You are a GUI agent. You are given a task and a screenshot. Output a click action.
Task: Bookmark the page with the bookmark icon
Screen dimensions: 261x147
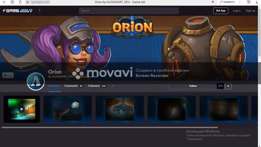tap(213, 2)
